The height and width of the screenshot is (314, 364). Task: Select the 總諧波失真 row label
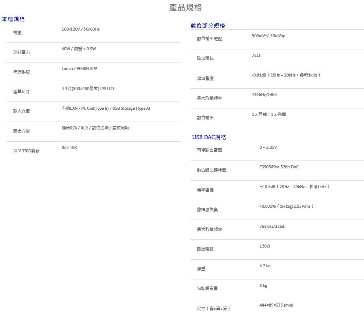pyautogui.click(x=207, y=210)
